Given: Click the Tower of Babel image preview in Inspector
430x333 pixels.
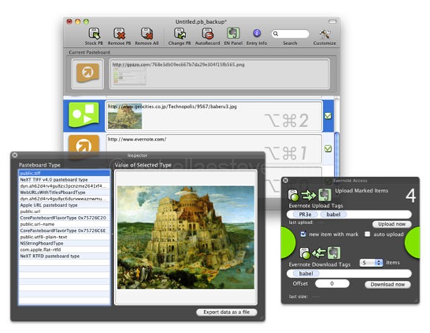Looking at the screenshot, I should pyautogui.click(x=186, y=237).
